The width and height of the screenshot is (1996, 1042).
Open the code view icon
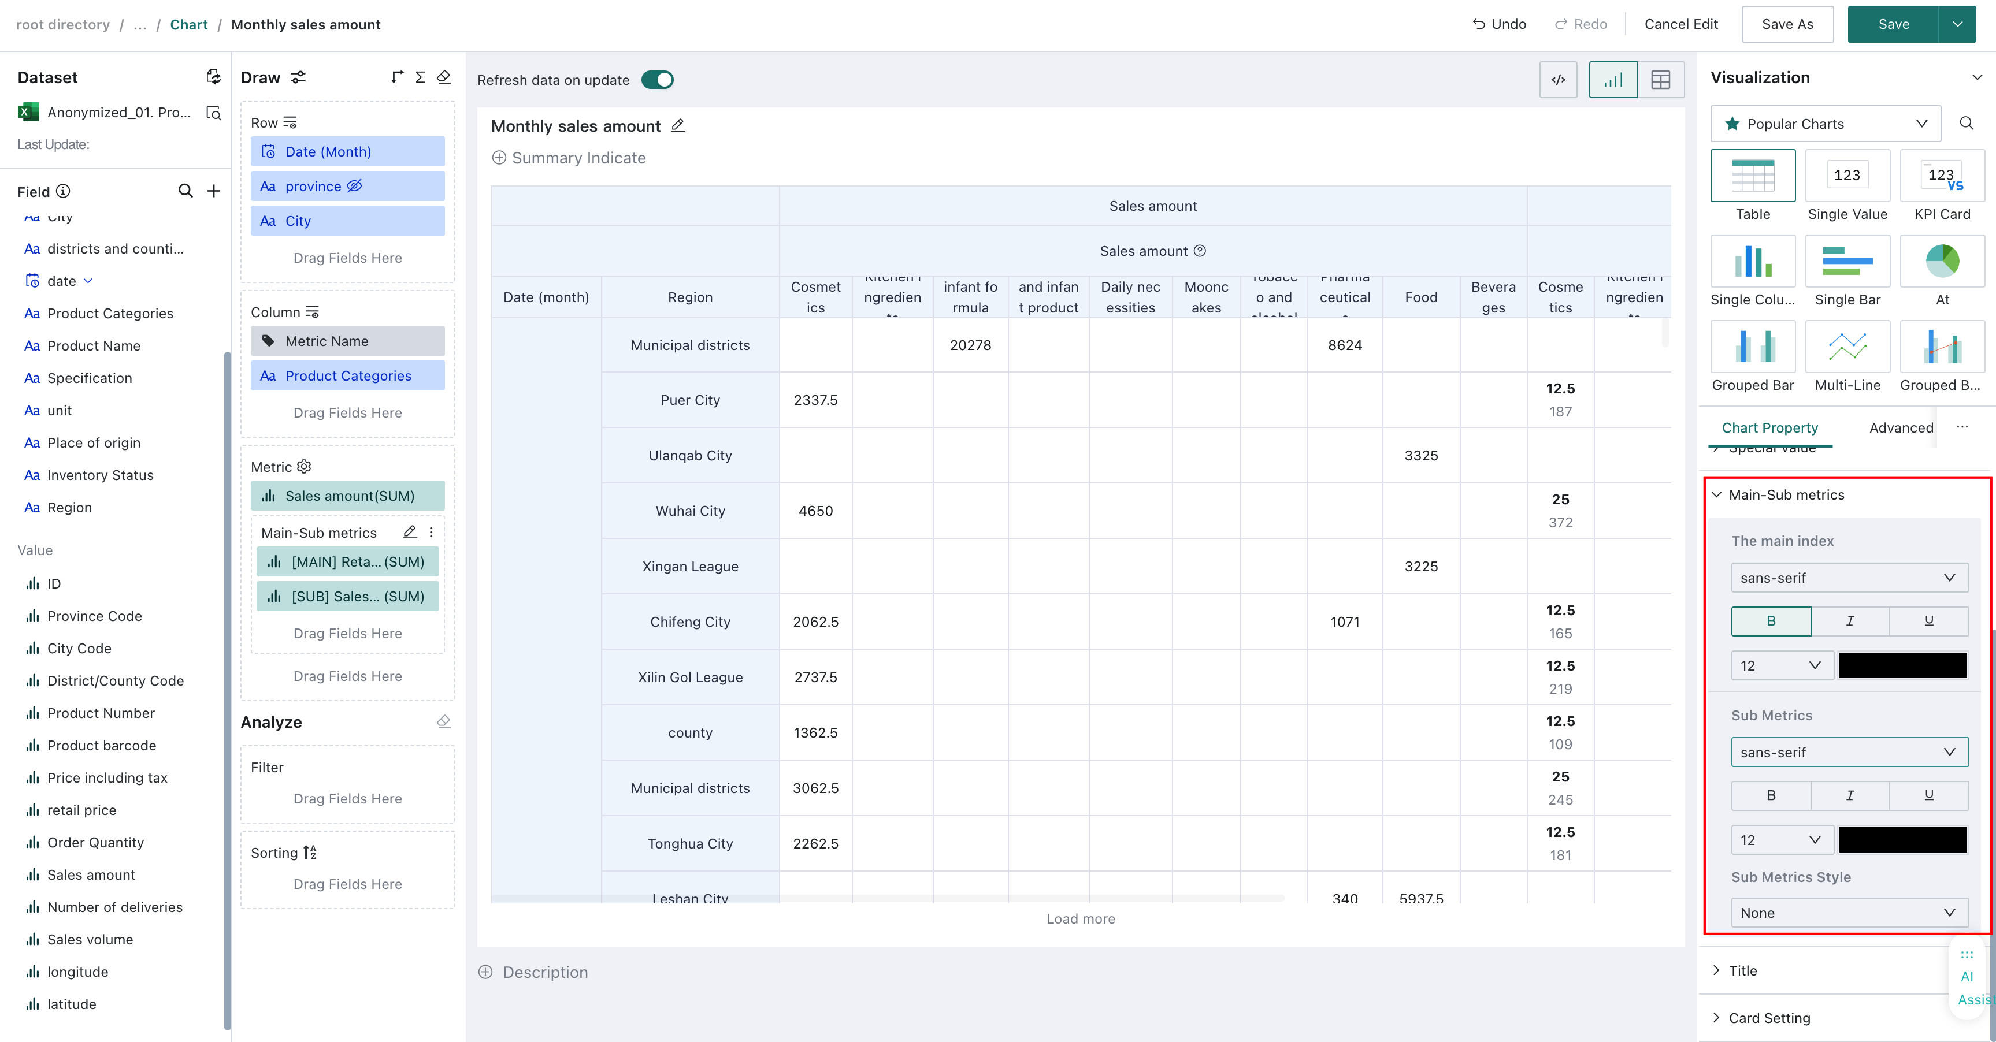click(x=1558, y=80)
